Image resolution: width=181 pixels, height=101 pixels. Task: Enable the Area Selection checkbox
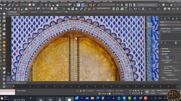coord(163,70)
